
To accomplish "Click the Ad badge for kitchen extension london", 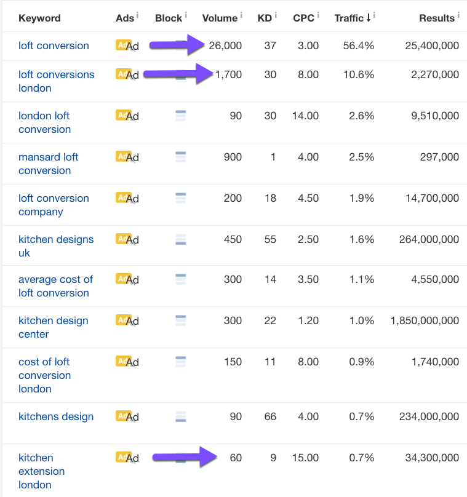I will tap(126, 458).
